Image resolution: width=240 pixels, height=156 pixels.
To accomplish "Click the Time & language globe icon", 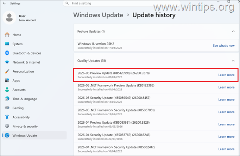I will pos(7,99).
